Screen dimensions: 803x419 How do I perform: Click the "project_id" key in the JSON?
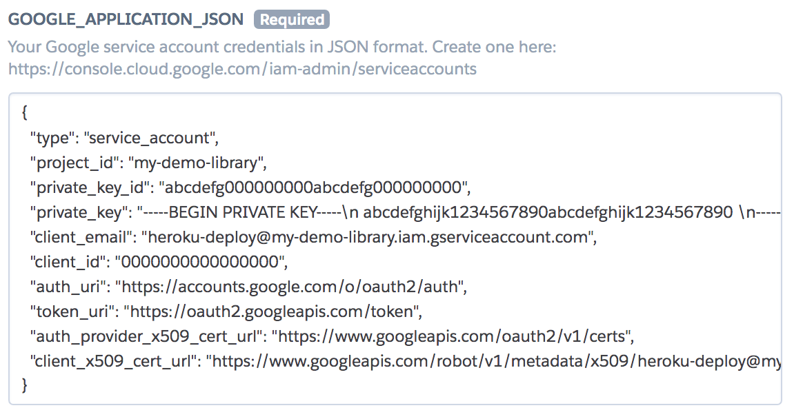(75, 163)
